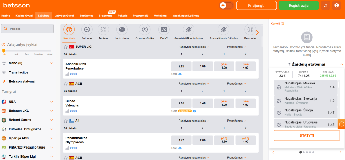Expand the Mano (0) section
Viewport: 345px width, 160px height.
pos(52,63)
